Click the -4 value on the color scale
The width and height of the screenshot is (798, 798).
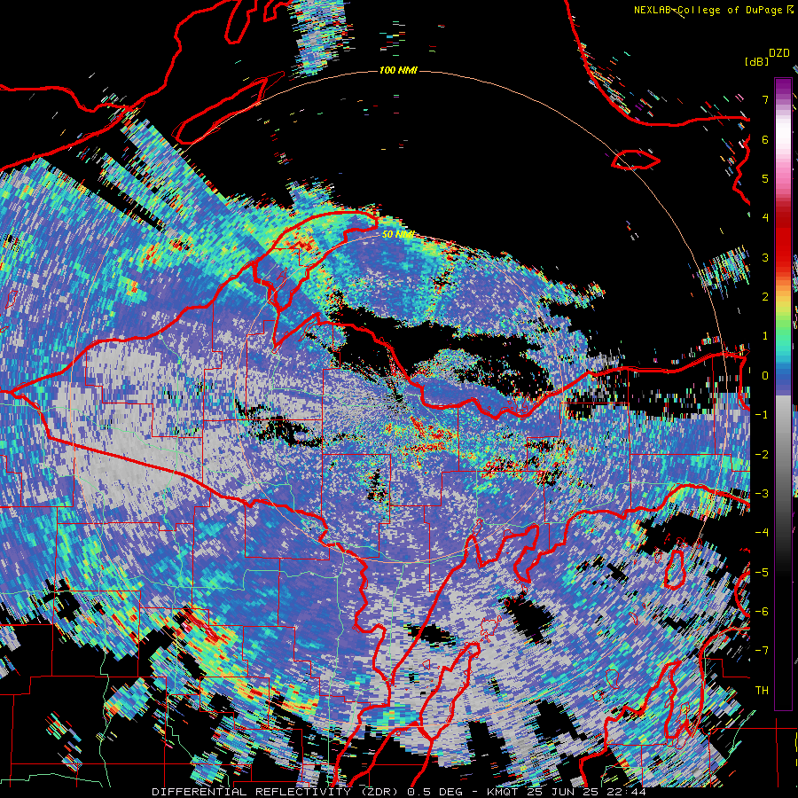pos(762,533)
